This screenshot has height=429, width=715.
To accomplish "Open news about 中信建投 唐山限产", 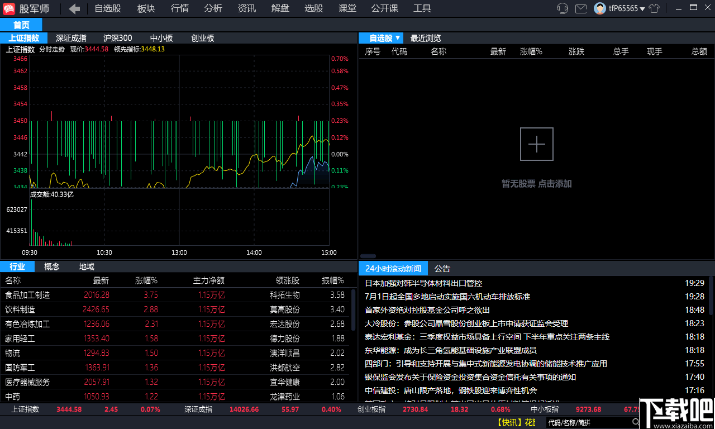I will pyautogui.click(x=451, y=390).
